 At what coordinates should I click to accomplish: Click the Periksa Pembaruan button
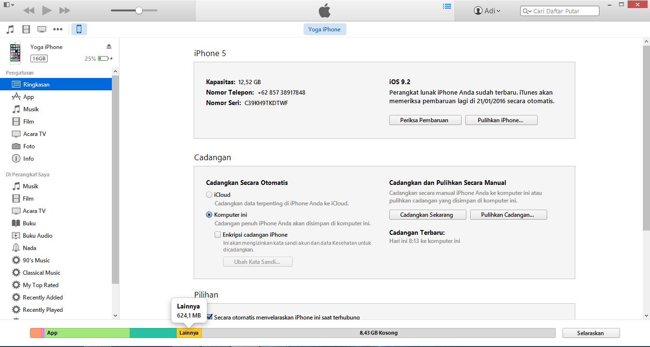point(425,120)
